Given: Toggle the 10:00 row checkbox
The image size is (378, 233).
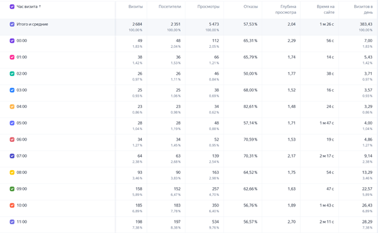Looking at the screenshot, I should click(12, 205).
